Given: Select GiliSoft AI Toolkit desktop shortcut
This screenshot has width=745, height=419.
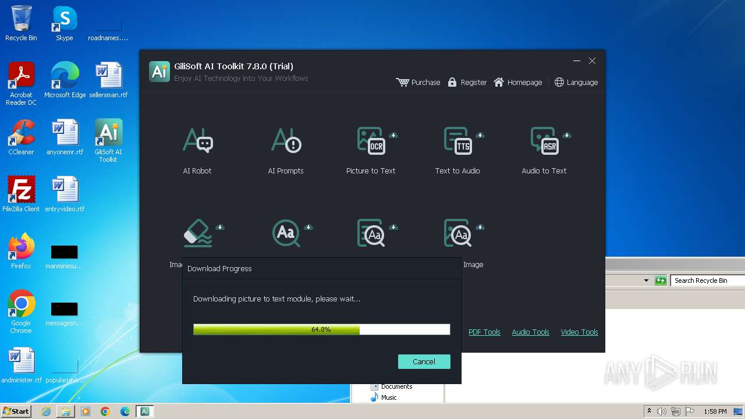Looking at the screenshot, I should click(108, 141).
